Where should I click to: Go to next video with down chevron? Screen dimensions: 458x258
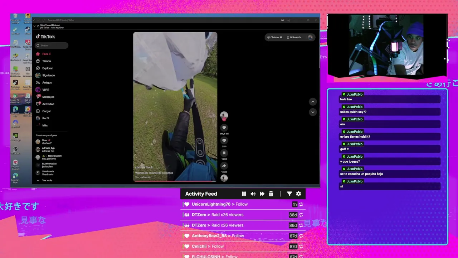pos(313,112)
